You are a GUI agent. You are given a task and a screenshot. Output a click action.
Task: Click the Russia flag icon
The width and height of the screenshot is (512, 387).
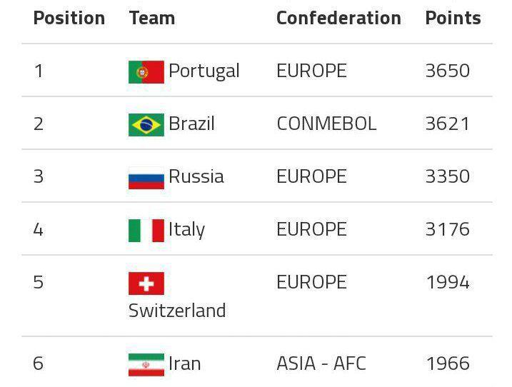146,178
